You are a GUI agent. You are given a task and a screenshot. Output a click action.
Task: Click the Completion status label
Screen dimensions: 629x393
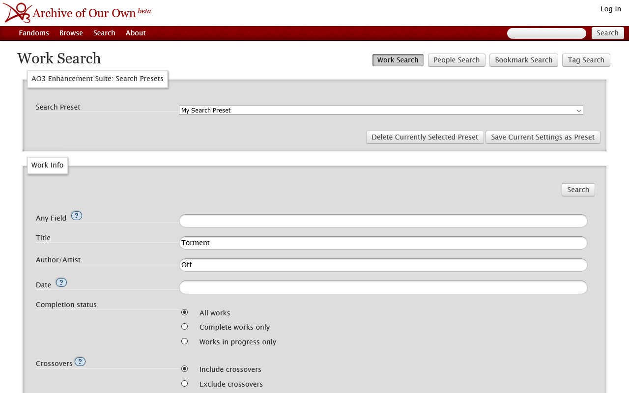(66, 305)
